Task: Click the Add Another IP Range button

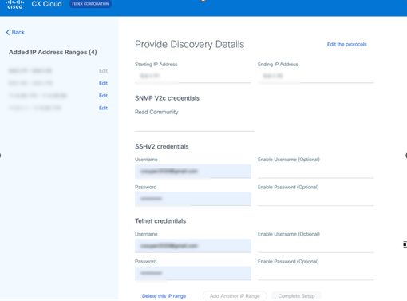Action: click(x=235, y=296)
